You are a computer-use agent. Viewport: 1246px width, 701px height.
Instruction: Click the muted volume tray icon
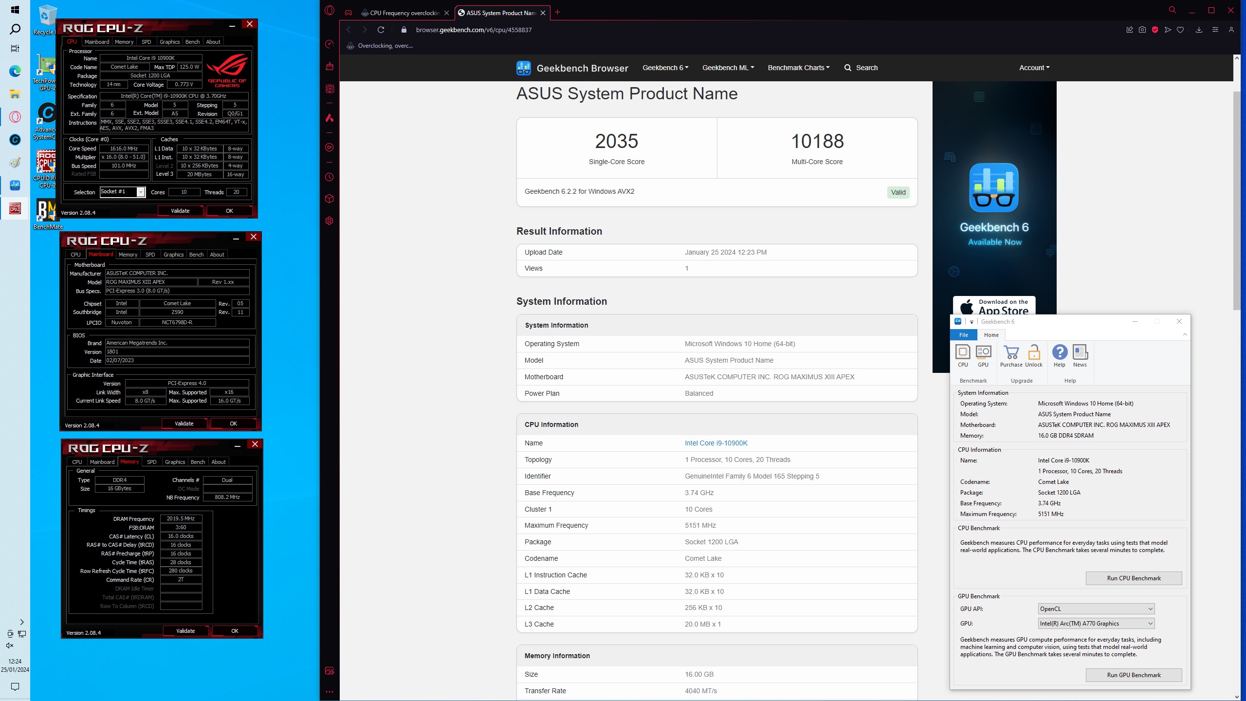click(10, 646)
